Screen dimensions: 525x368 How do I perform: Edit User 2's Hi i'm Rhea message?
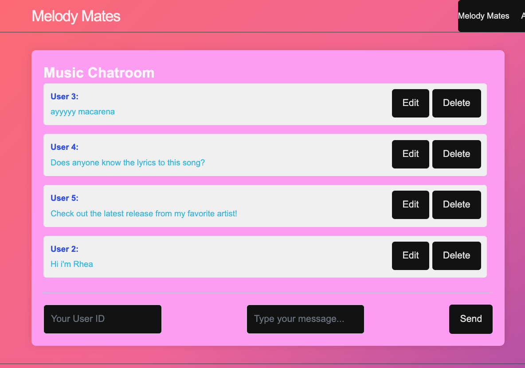click(411, 255)
